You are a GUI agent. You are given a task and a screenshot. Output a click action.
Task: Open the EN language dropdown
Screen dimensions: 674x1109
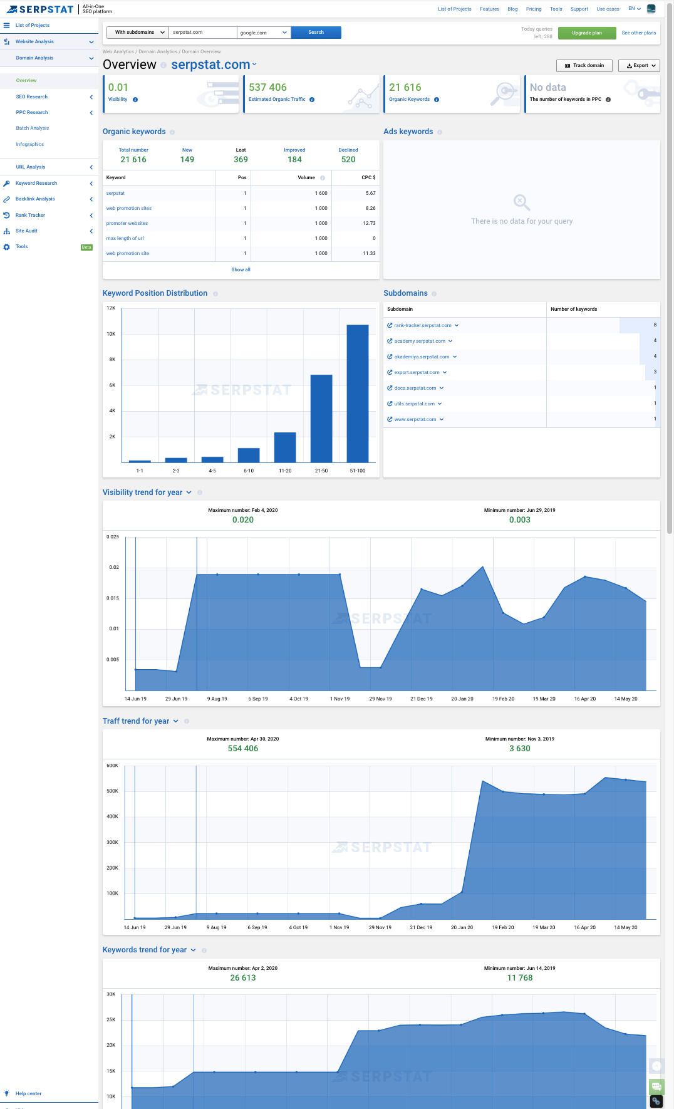click(x=635, y=9)
